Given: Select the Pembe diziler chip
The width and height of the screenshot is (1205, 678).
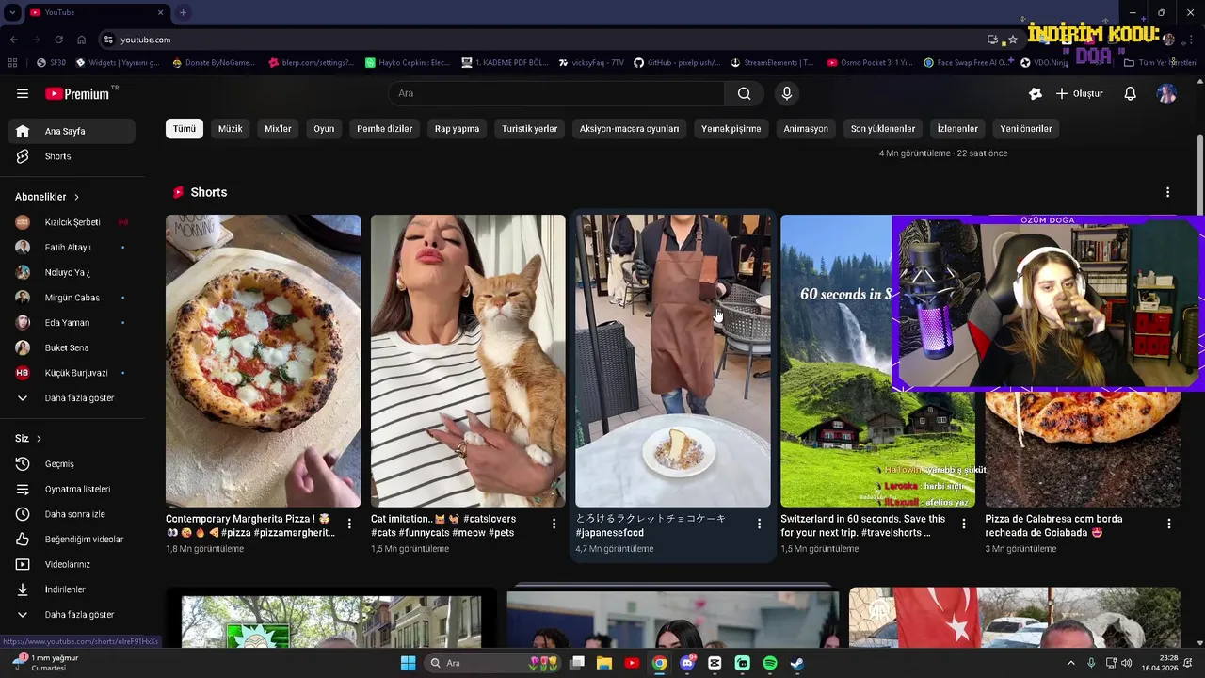Looking at the screenshot, I should [x=384, y=128].
